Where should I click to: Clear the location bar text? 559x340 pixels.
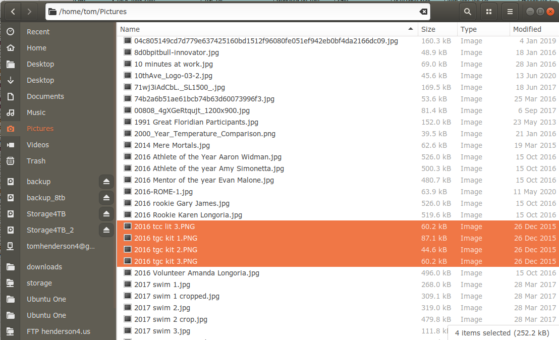coord(423,11)
